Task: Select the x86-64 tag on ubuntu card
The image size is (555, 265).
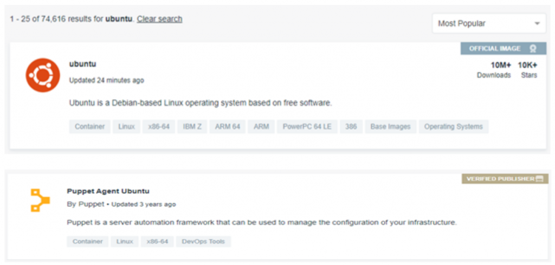Action: [159, 127]
